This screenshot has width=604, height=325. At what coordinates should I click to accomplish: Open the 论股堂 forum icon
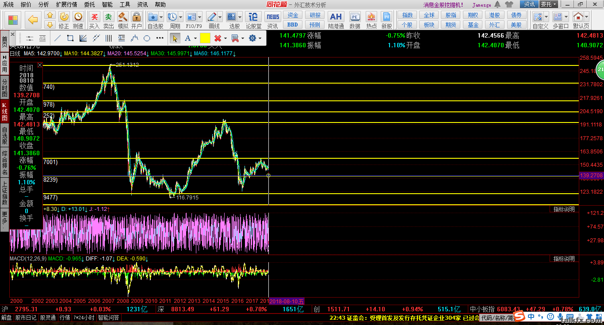pyautogui.click(x=253, y=20)
